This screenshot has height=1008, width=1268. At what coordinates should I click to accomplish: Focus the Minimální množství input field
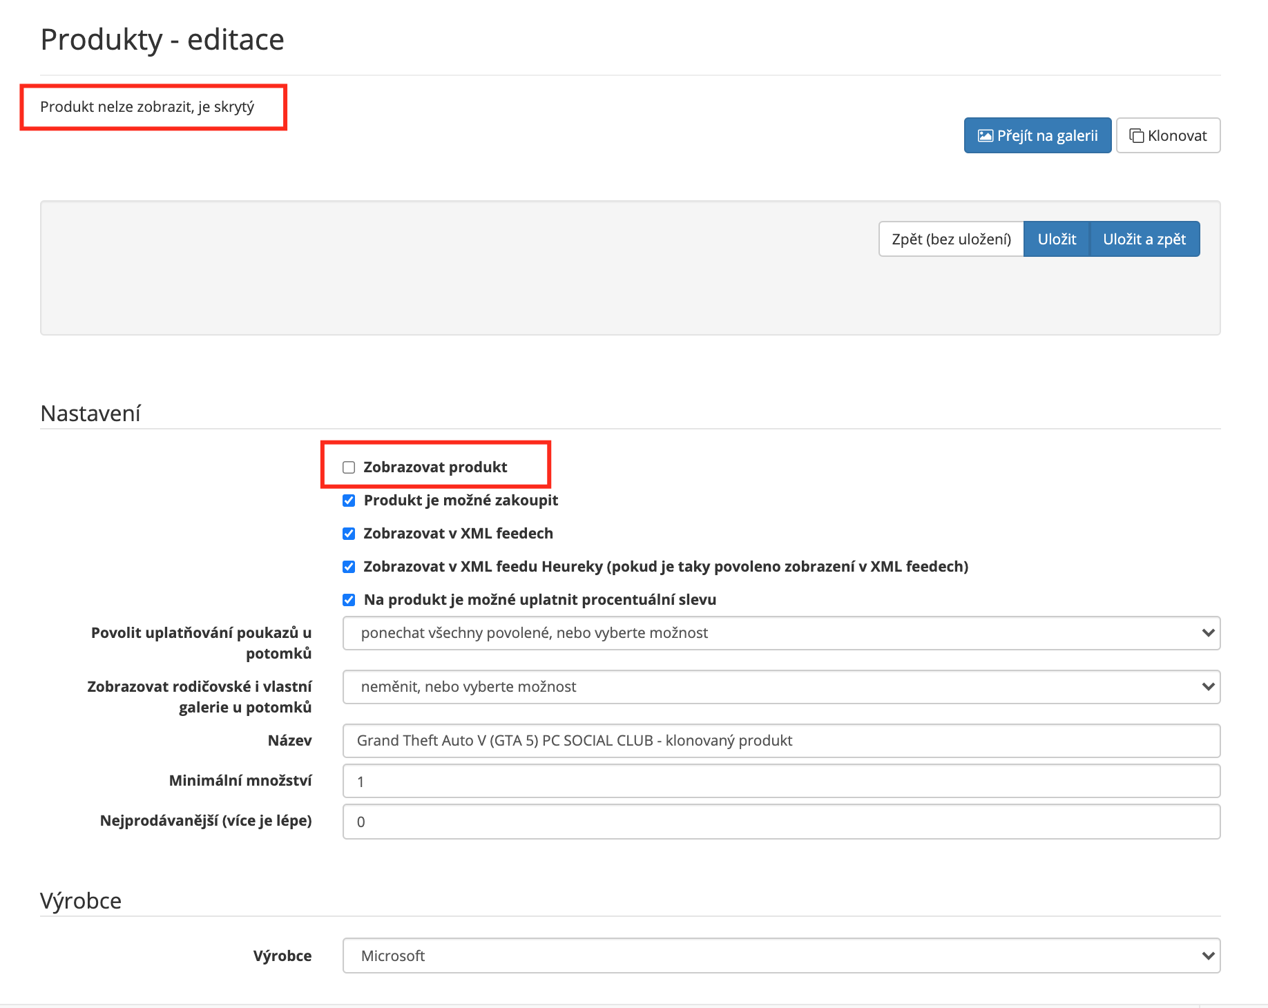(x=781, y=781)
